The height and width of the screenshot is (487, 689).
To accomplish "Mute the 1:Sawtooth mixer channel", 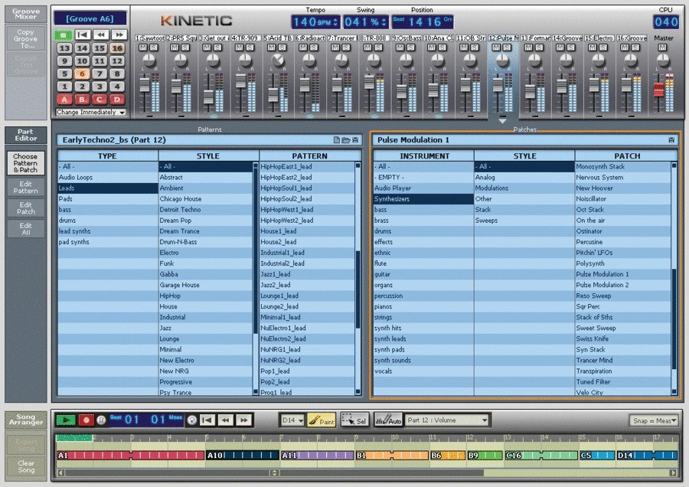I will pos(142,47).
